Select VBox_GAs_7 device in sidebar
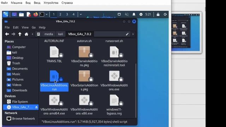The image size is (226, 127). (x=20, y=107)
